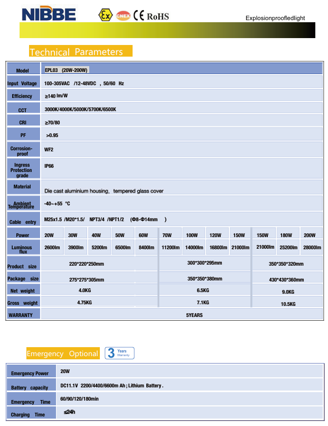328x426 pixels.
Task: Click the 3 Years Warranty badge
Action: click(x=119, y=353)
